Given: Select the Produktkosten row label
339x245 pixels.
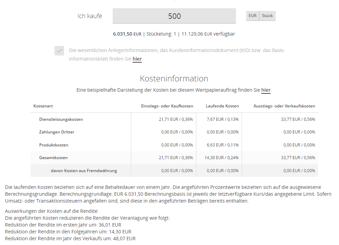Looking at the screenshot, I should coord(54,145).
